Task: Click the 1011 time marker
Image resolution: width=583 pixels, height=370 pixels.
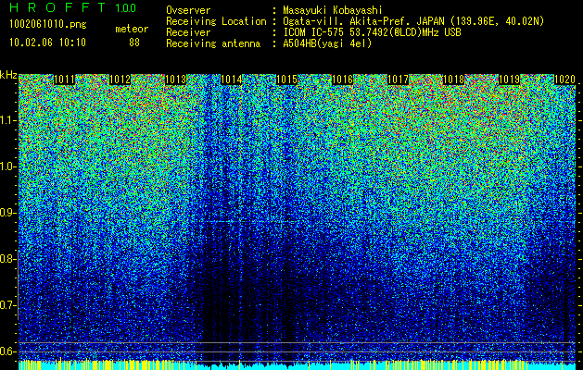Action: pos(64,80)
